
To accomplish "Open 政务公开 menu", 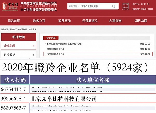I will coord(39,21).
